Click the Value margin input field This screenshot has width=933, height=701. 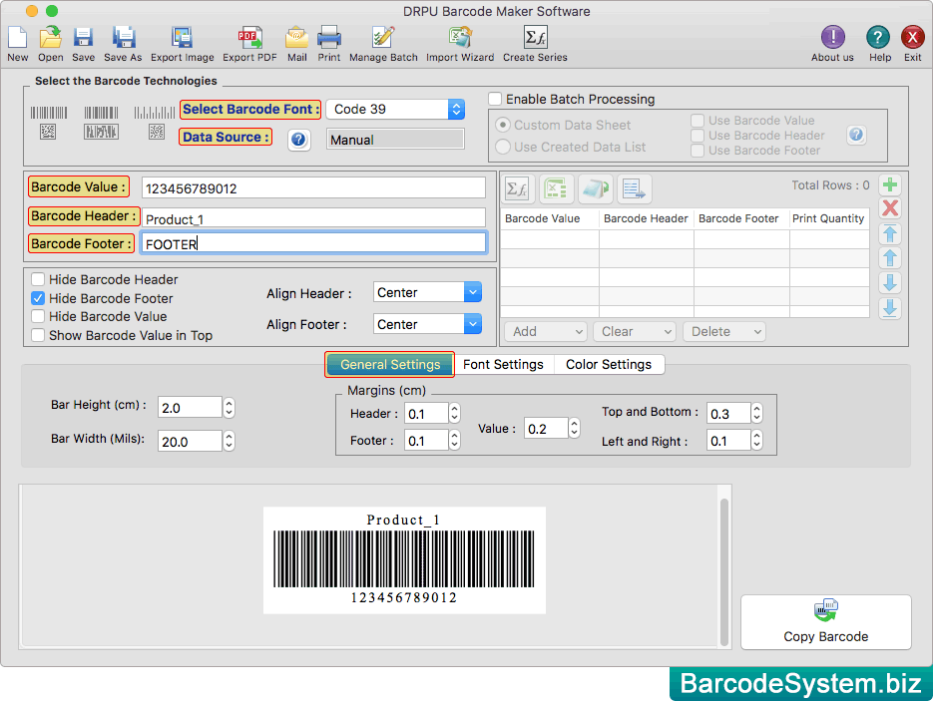(546, 429)
